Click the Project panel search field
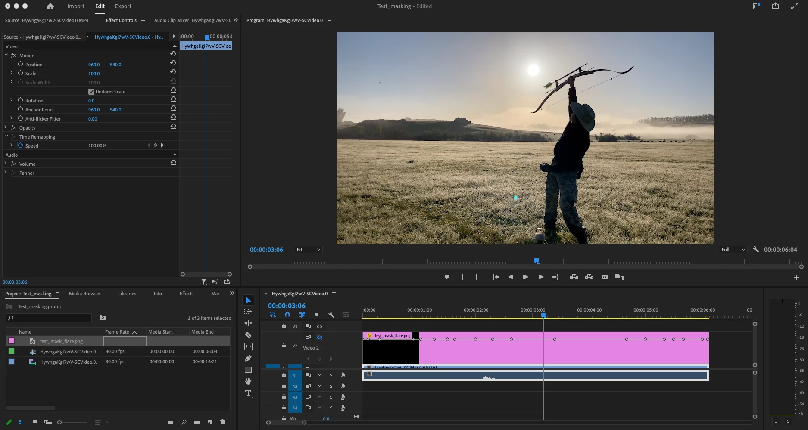This screenshot has height=430, width=808. [52, 318]
